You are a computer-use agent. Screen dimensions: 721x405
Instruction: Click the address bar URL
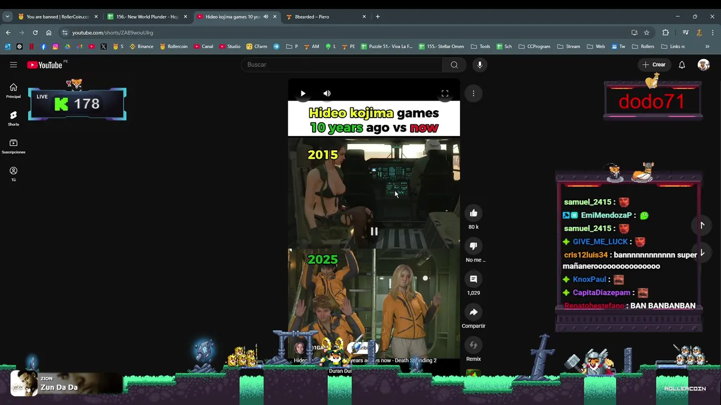click(113, 33)
